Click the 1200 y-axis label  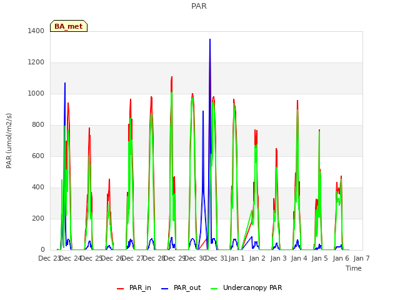36,62
